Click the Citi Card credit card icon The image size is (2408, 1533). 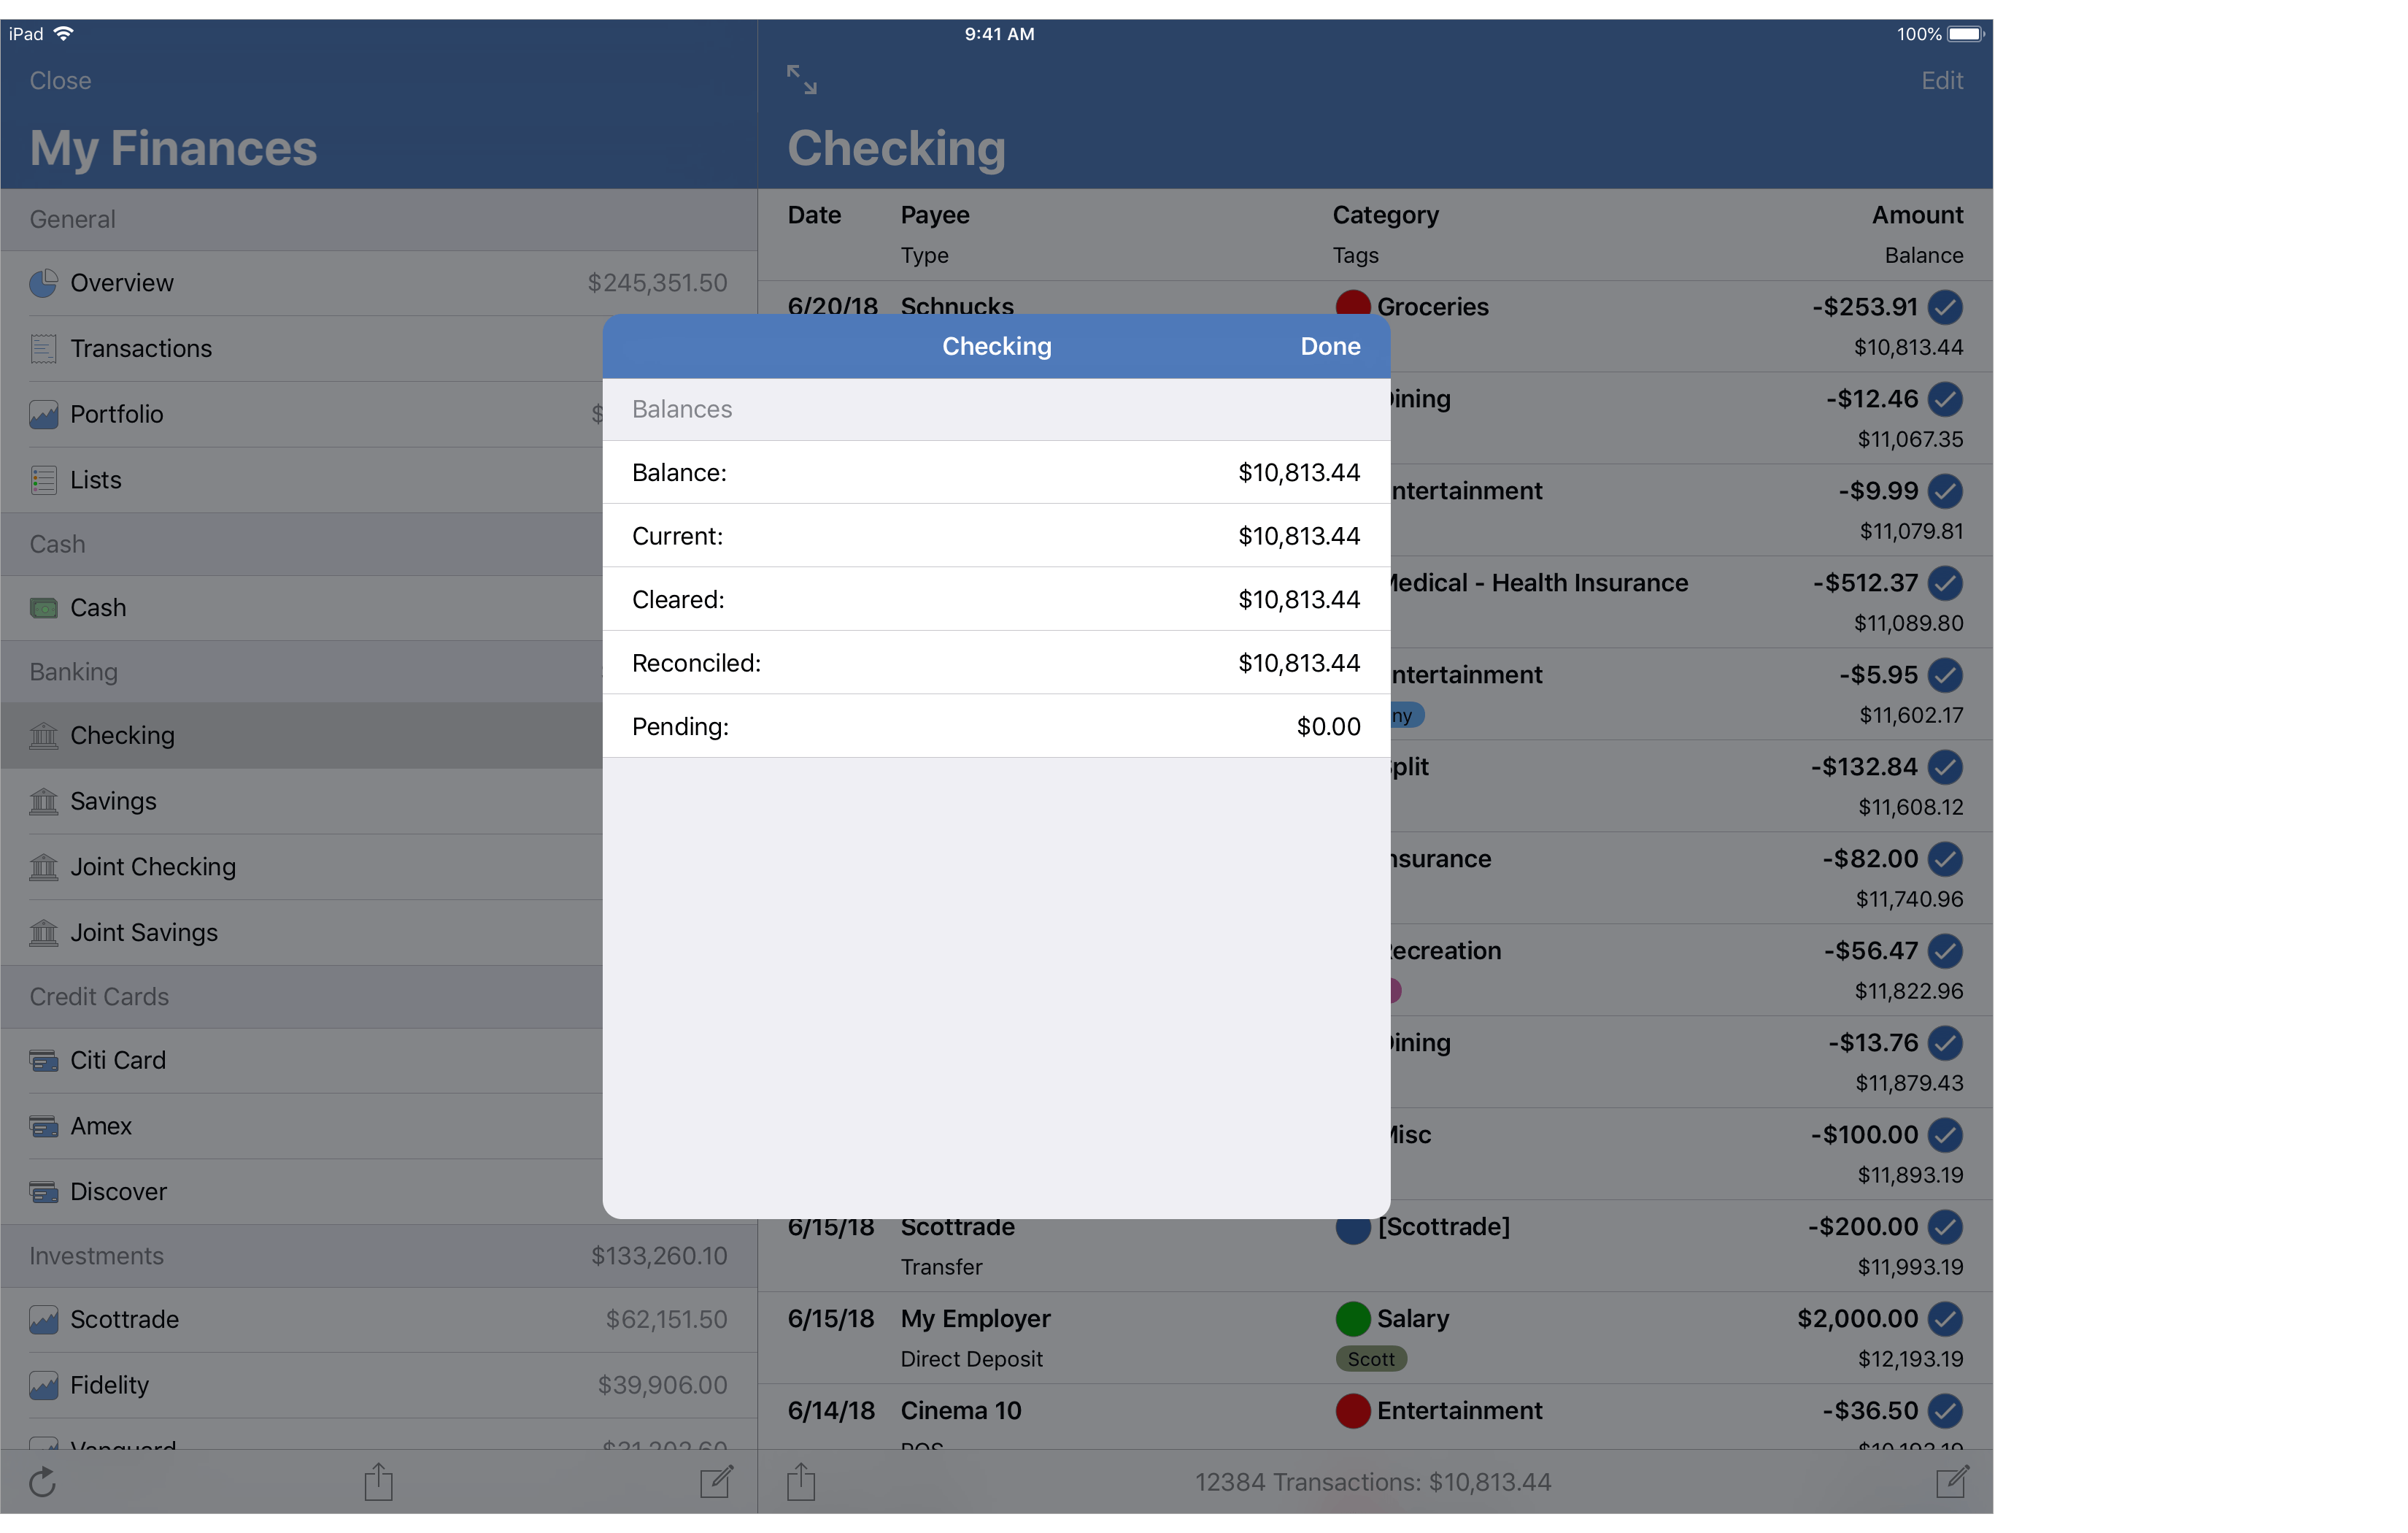(43, 1061)
